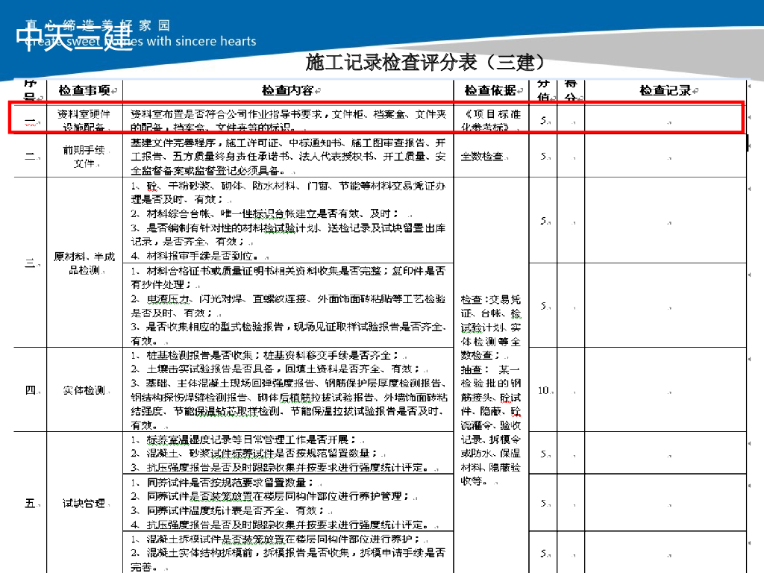Viewport: 764px width, 573px height.
Task: Click the 资料室硬件设施配备 cell
Action: coord(84,120)
